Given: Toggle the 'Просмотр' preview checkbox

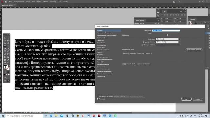Looking at the screenshot, I should click(98, 99).
